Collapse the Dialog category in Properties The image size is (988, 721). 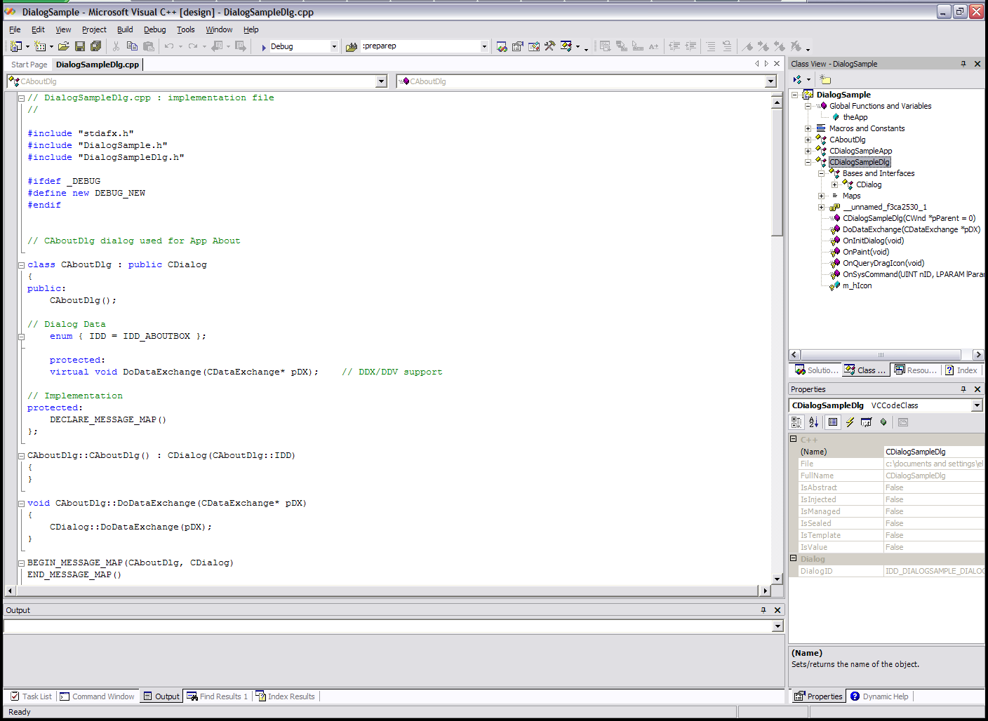794,558
